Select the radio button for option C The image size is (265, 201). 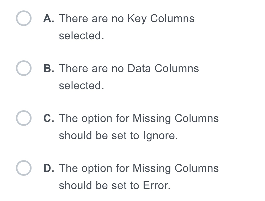click(23, 118)
